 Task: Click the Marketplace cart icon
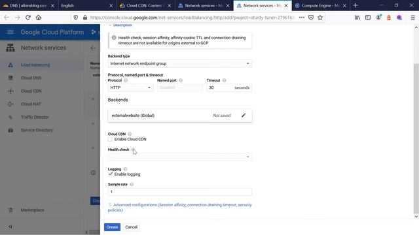point(10,210)
